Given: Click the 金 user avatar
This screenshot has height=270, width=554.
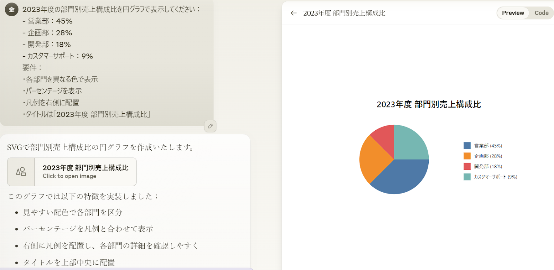Looking at the screenshot, I should (x=11, y=9).
